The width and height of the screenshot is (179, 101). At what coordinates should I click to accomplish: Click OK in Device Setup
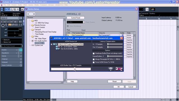[119, 87]
